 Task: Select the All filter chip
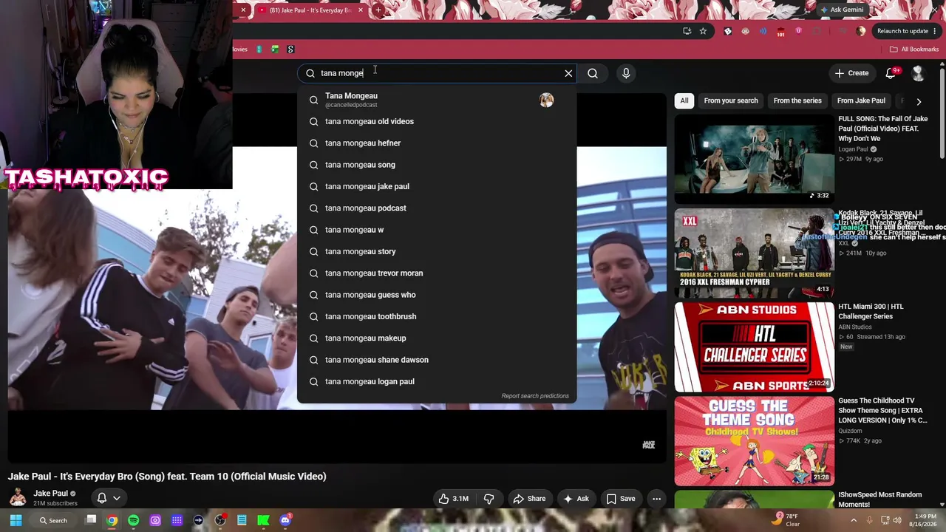684,100
